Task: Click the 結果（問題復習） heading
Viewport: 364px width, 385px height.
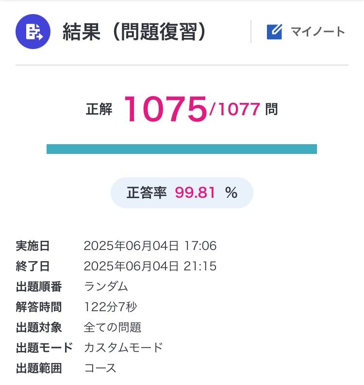Action: 134,32
